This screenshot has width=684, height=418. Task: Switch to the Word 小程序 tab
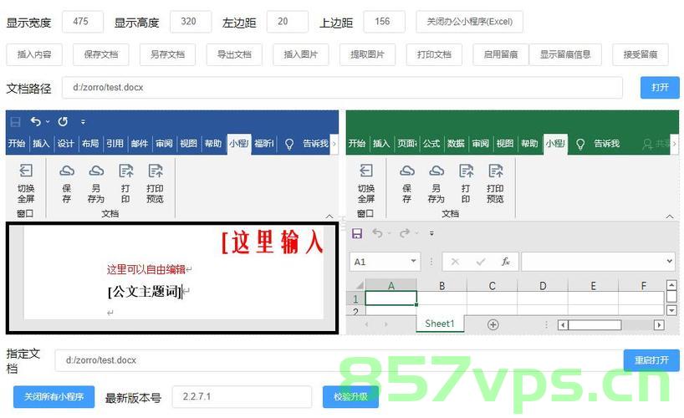[239, 144]
